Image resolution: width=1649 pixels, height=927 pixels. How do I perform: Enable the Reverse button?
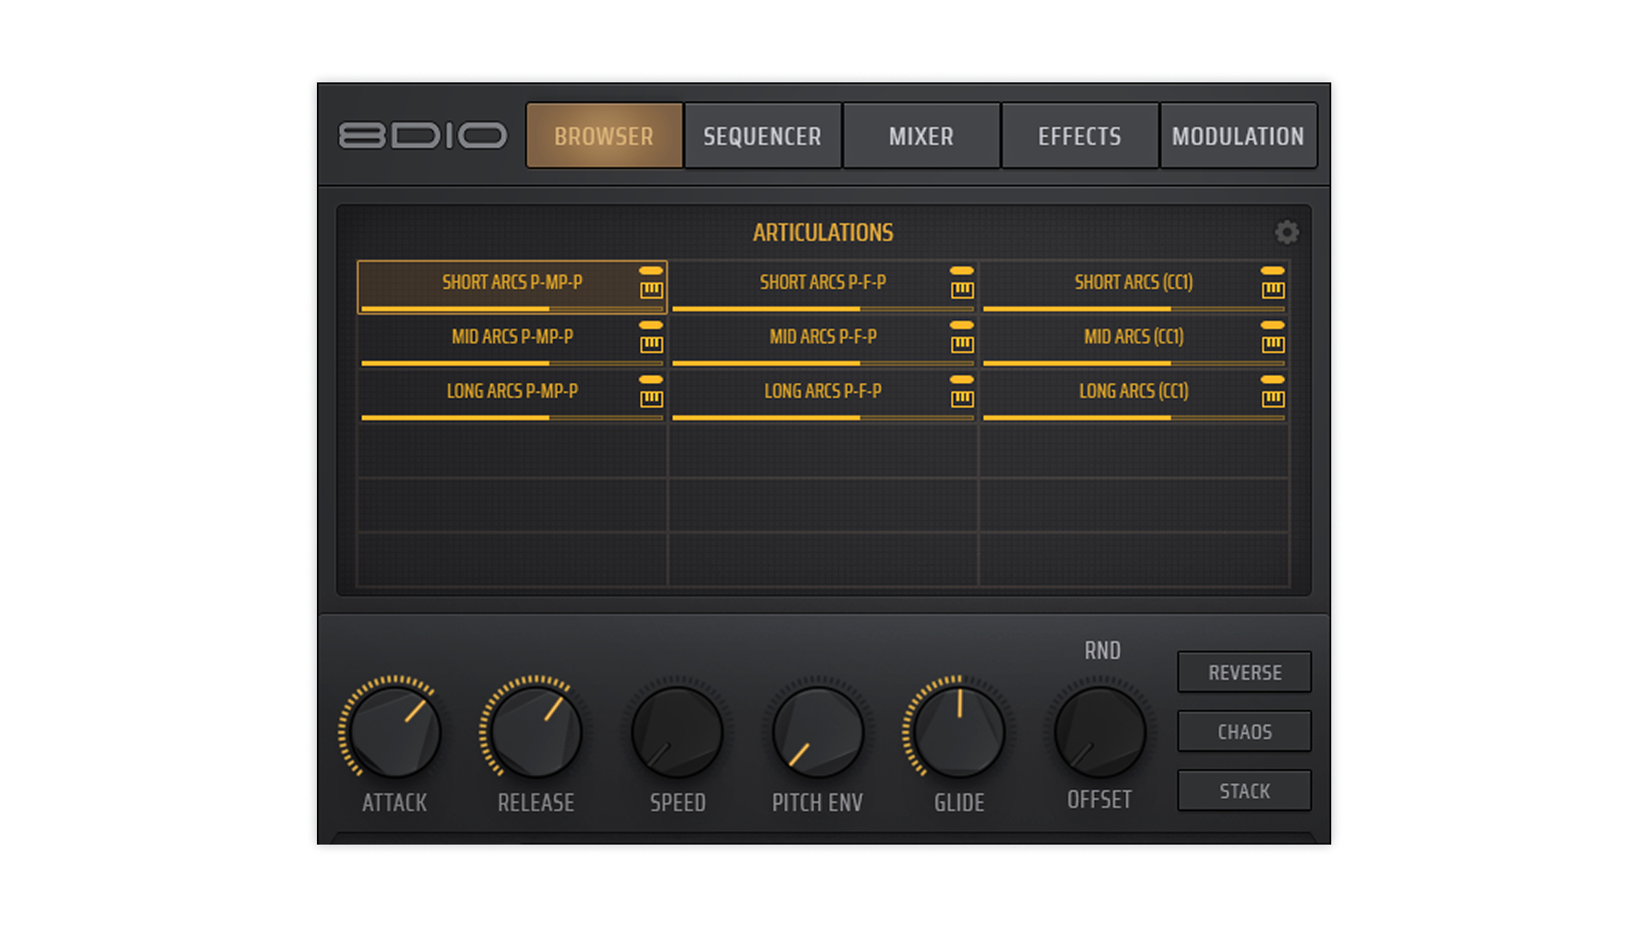(x=1244, y=672)
